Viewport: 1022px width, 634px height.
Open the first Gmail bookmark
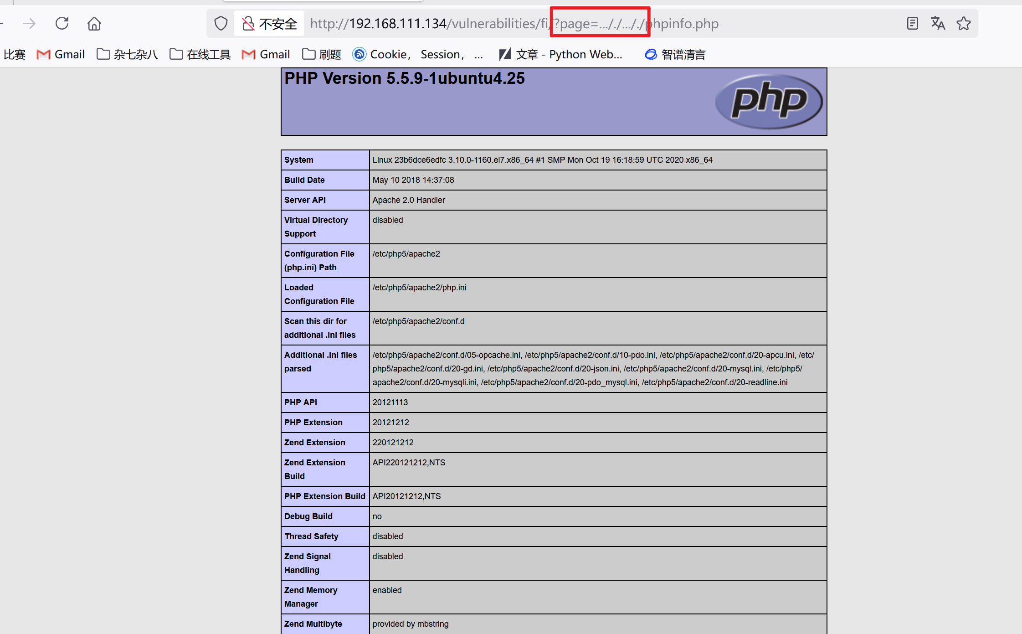(61, 55)
